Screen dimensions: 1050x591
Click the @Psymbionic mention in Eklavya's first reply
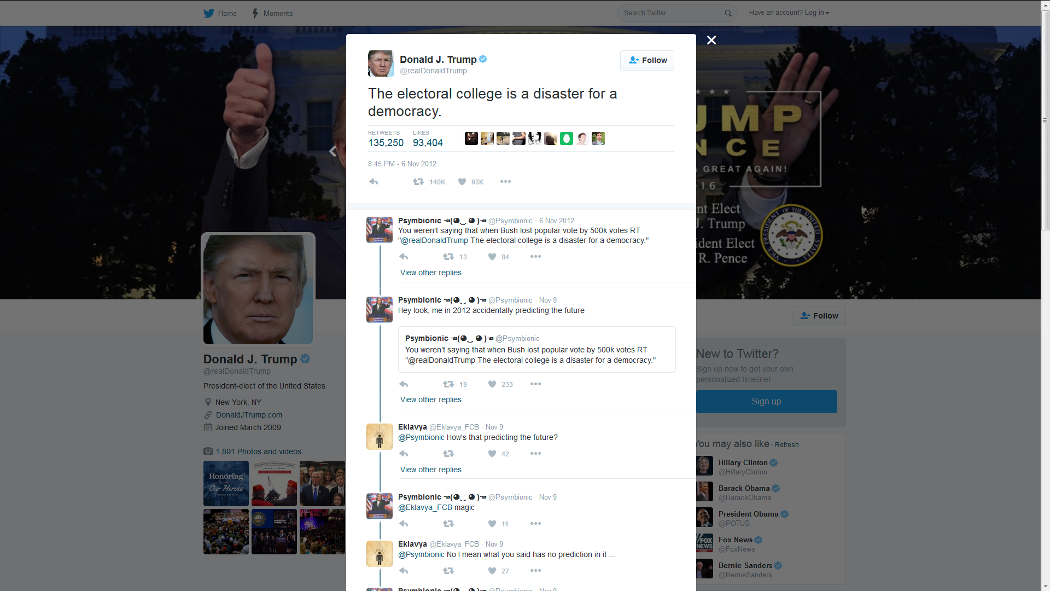coord(421,437)
